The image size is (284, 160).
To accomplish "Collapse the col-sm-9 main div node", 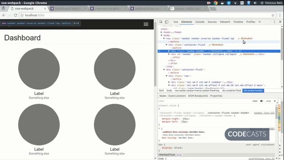I will pyautogui.click(x=169, y=85).
